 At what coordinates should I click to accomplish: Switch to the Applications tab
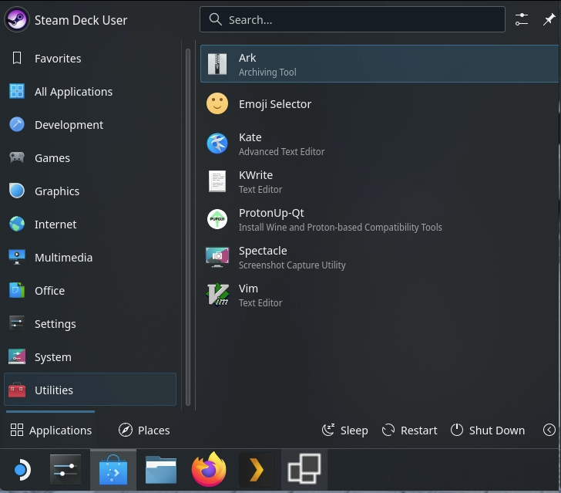51,431
